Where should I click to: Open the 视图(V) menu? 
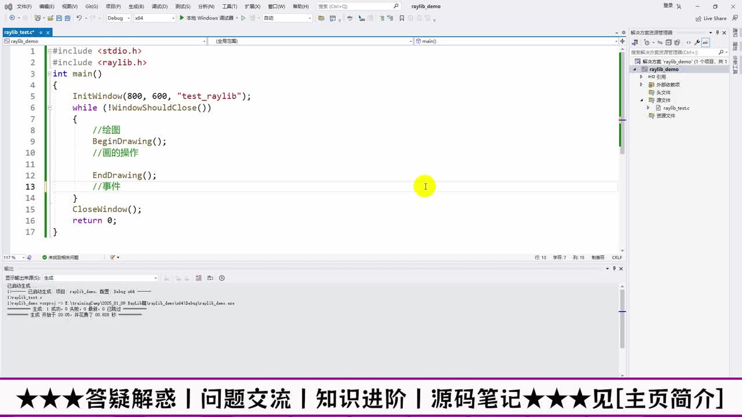70,6
